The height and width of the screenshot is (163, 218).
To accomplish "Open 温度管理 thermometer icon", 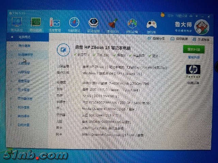I will pyautogui.click(x=55, y=23).
